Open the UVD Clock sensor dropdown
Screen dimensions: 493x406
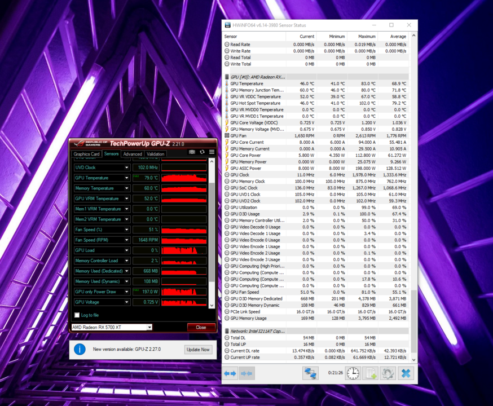126,167
